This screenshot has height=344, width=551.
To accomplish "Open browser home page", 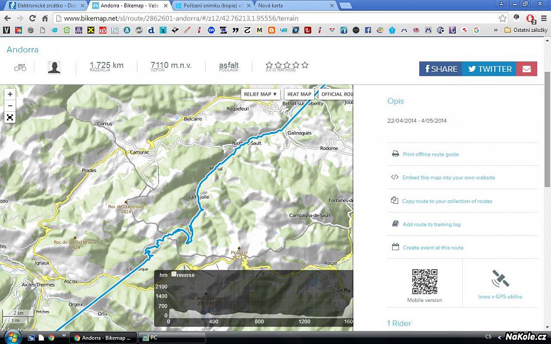I will 45,19.
